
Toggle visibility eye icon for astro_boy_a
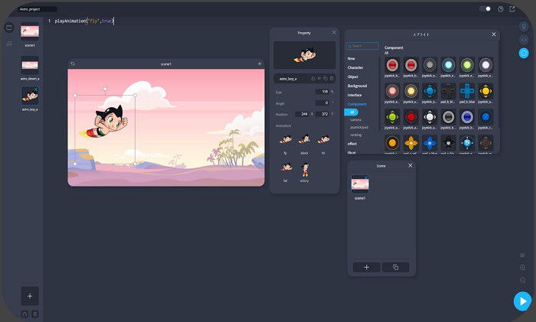click(x=319, y=78)
